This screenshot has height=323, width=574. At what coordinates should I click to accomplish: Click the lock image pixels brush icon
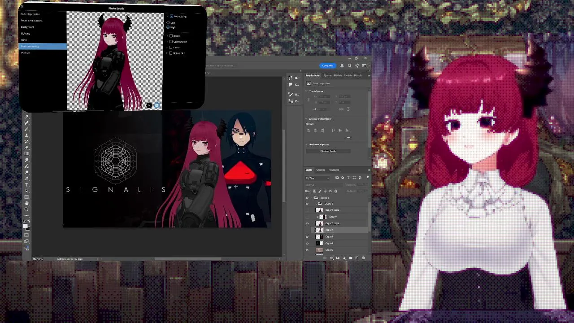coord(320,191)
